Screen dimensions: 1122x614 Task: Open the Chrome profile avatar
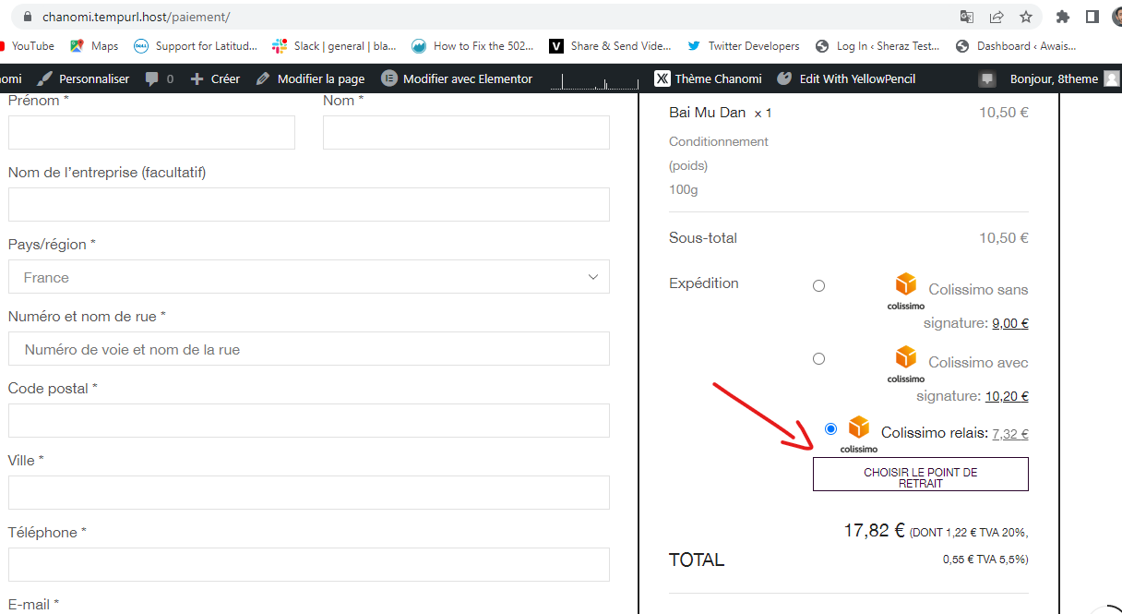(x=1117, y=17)
